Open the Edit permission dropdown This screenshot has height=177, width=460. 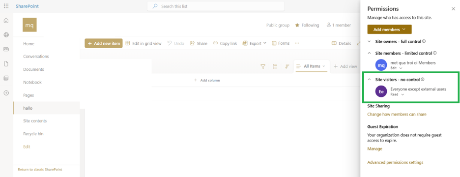pos(396,68)
